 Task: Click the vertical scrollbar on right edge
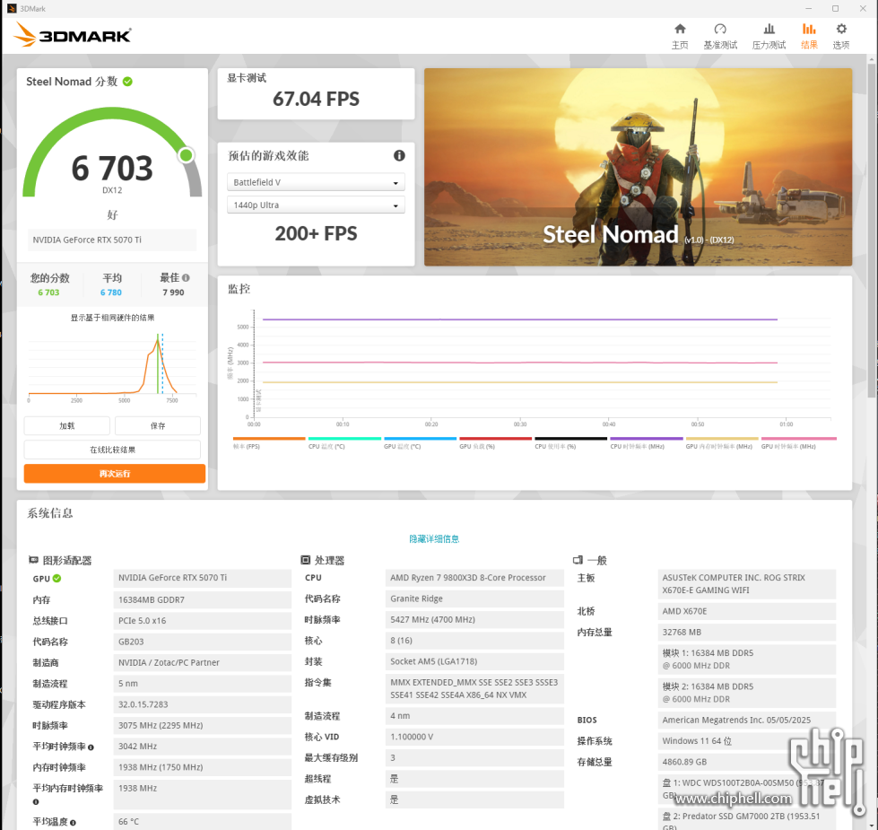click(872, 230)
